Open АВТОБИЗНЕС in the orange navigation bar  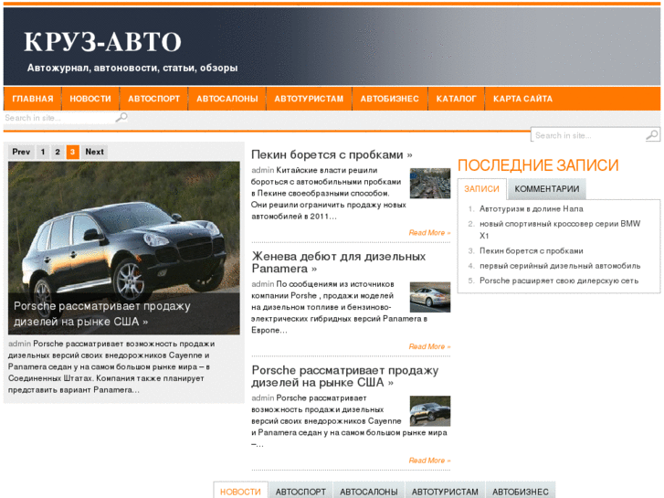pyautogui.click(x=390, y=99)
